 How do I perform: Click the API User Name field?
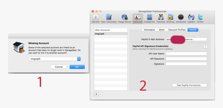pos(186,53)
